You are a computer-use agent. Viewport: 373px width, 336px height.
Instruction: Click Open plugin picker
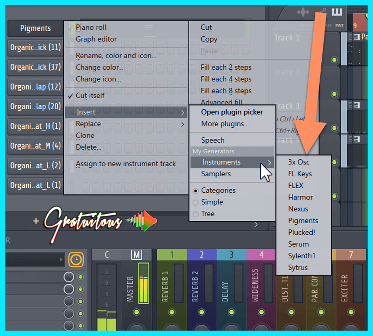(x=232, y=112)
